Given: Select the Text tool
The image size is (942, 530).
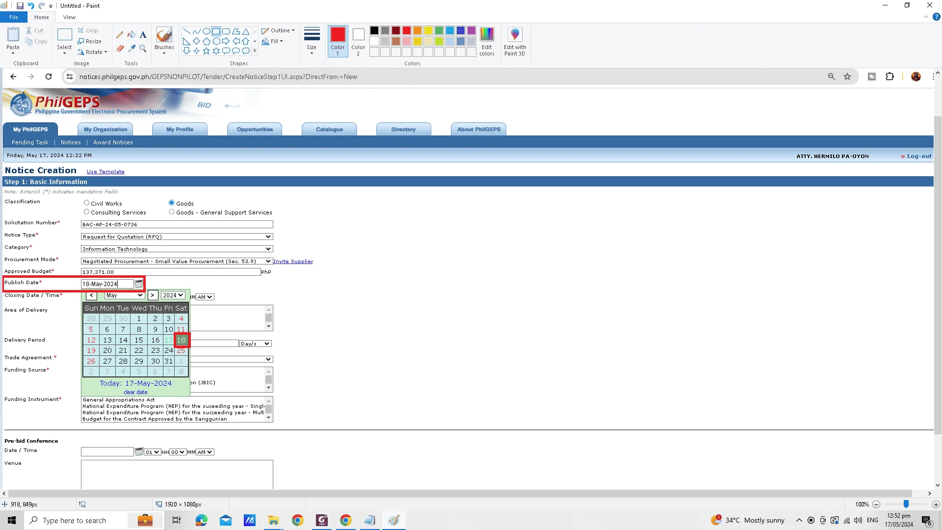Looking at the screenshot, I should [x=143, y=35].
